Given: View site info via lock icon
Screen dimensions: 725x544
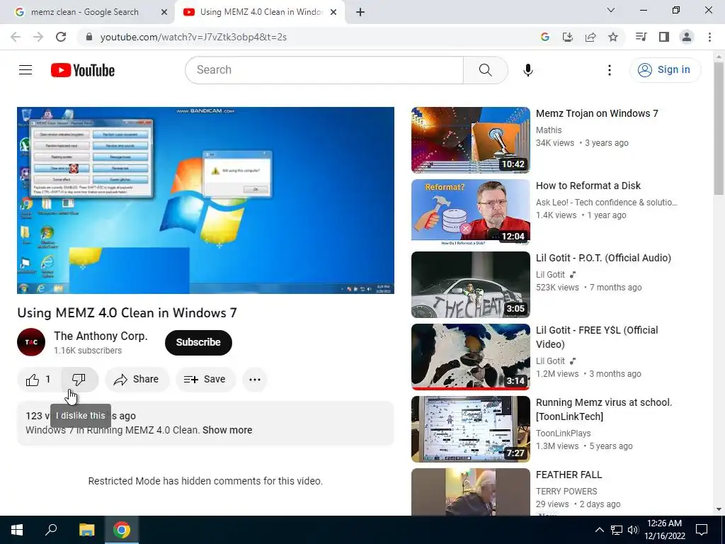Looking at the screenshot, I should pos(89,37).
